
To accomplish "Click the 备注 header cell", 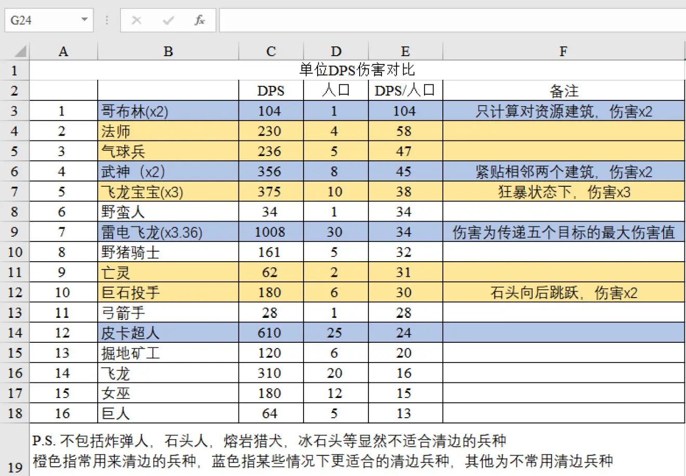I will (x=564, y=91).
